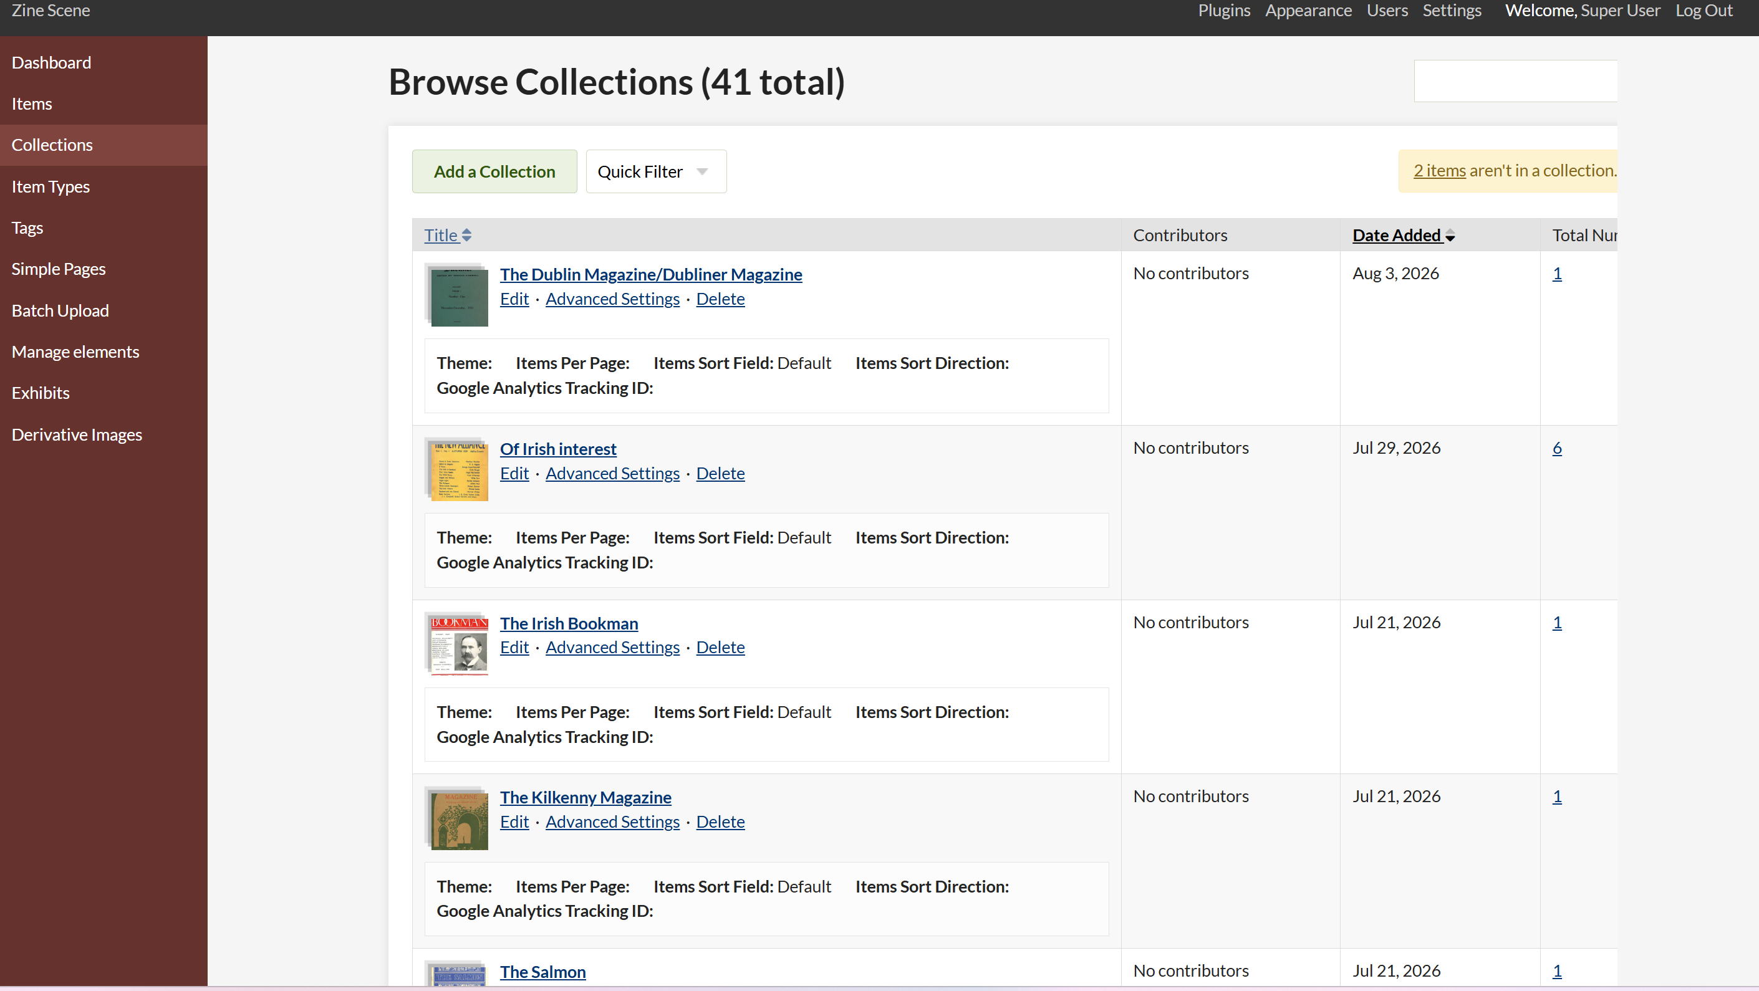Screen dimensions: 1759x991
Task: Open The Dublin Magazine/Dubliner Magazine title link
Action: click(x=651, y=274)
